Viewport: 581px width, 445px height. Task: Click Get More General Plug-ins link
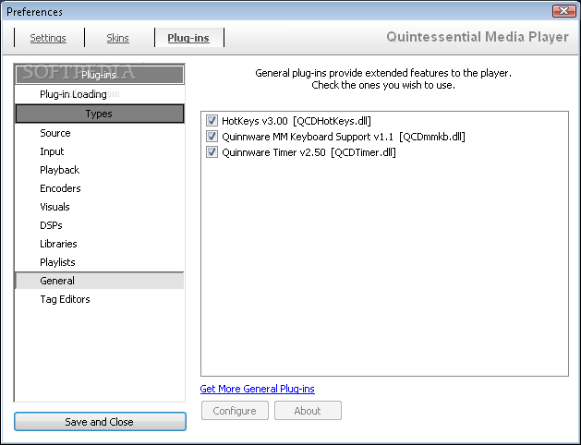tap(257, 389)
